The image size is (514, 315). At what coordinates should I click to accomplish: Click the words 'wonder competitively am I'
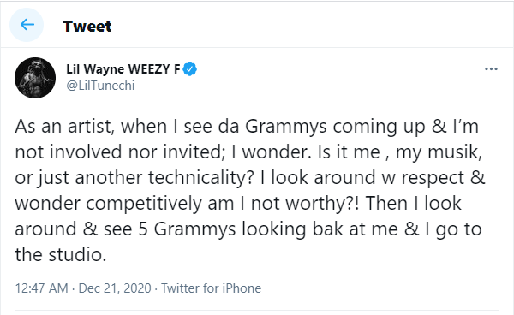[130, 204]
